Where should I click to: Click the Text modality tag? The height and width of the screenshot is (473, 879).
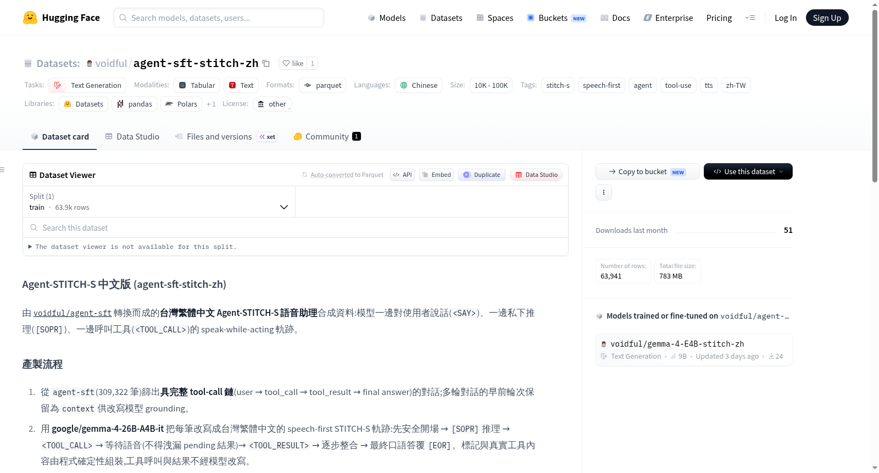click(241, 85)
